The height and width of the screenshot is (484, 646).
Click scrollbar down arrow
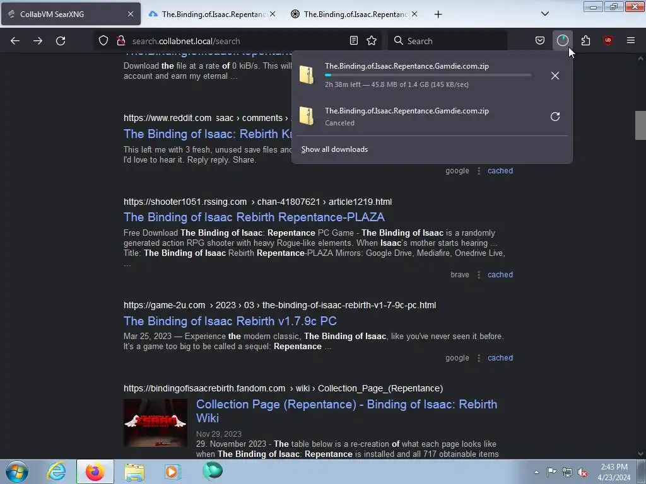point(640,454)
